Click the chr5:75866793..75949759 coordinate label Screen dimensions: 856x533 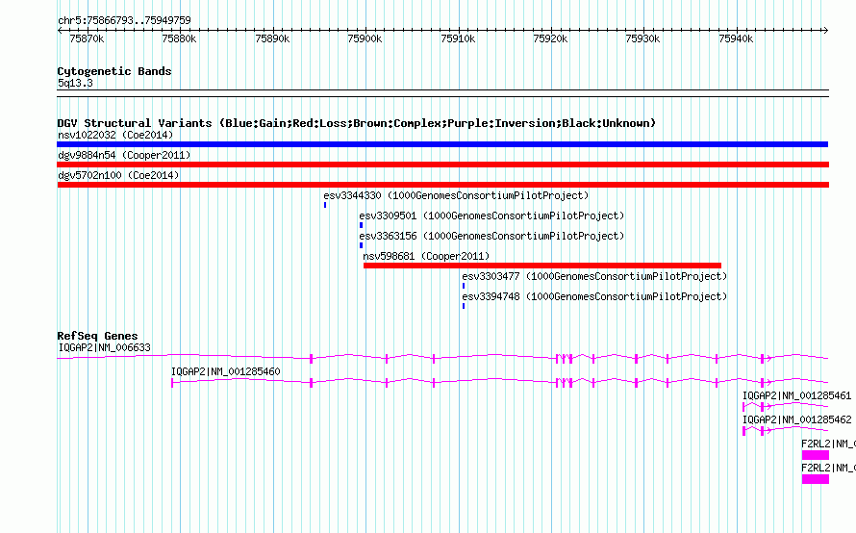[124, 20]
